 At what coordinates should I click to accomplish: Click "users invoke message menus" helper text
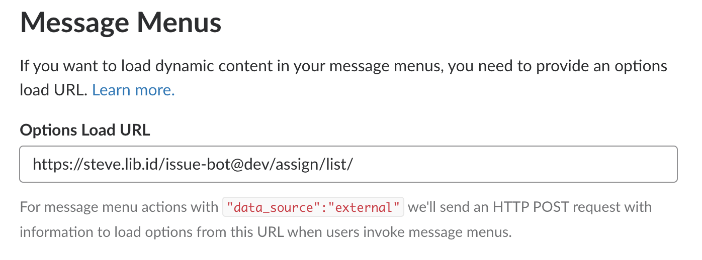click(x=432, y=232)
